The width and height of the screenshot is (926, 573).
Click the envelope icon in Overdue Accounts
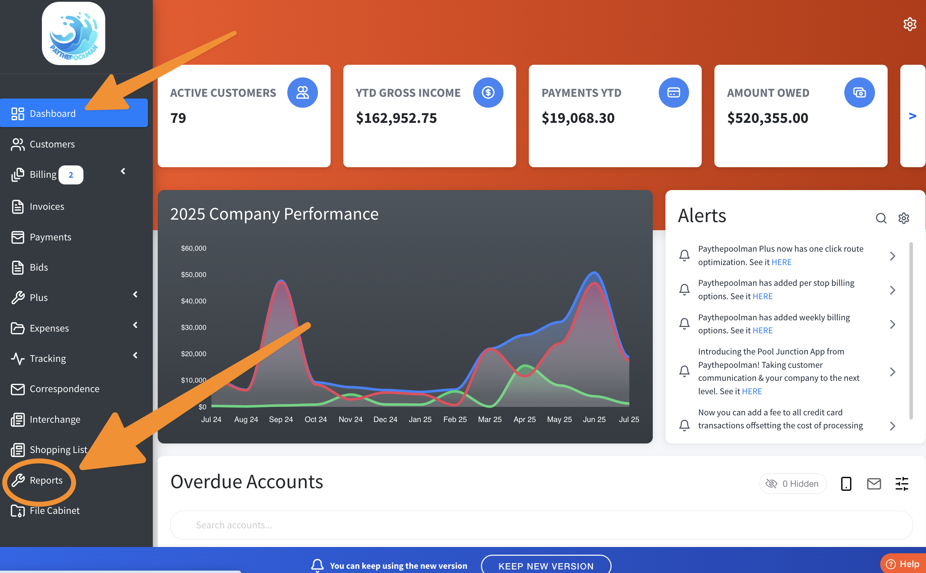(x=874, y=484)
